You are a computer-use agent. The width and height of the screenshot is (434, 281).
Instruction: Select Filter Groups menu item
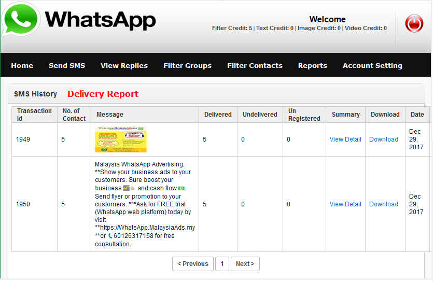[x=187, y=66]
